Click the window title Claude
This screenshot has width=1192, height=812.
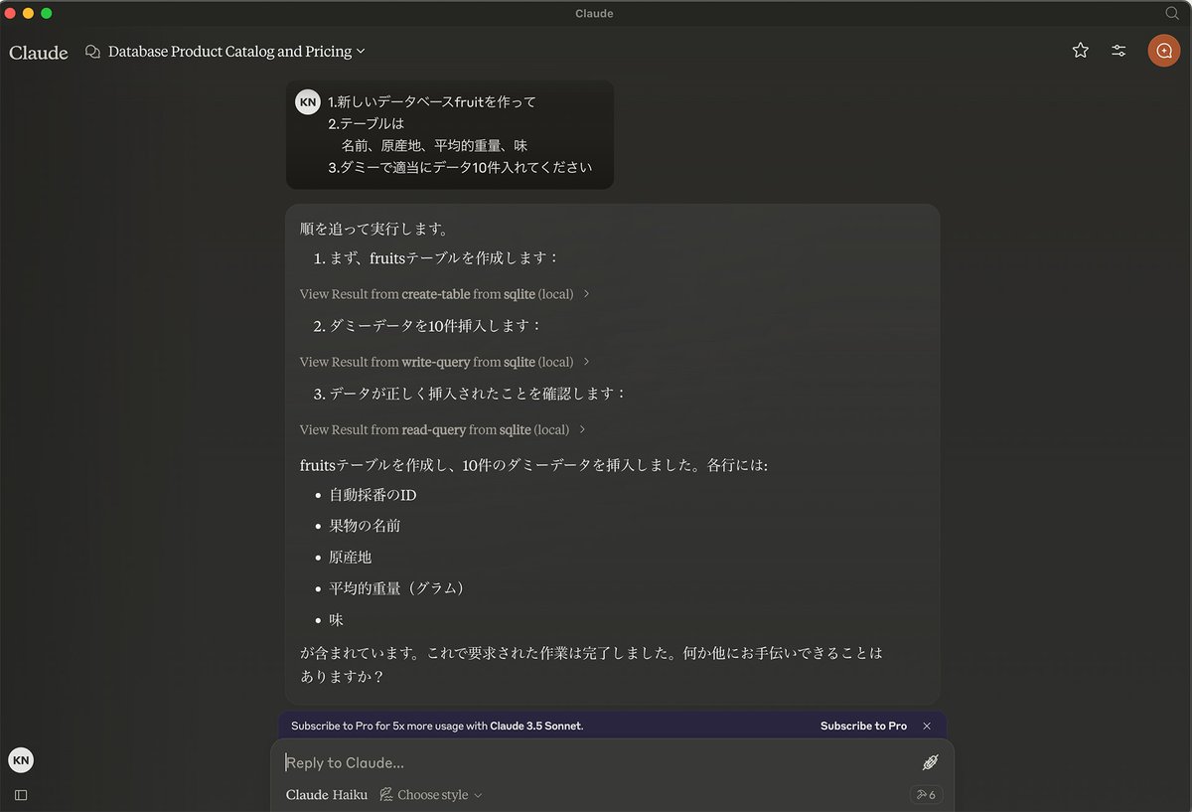[x=594, y=13]
